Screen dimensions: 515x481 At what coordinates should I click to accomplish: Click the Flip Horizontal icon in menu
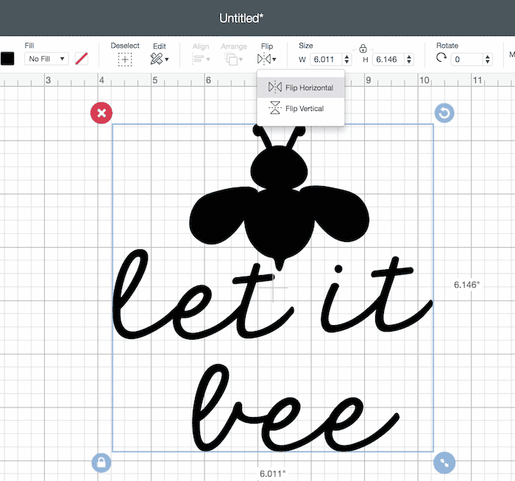point(275,88)
